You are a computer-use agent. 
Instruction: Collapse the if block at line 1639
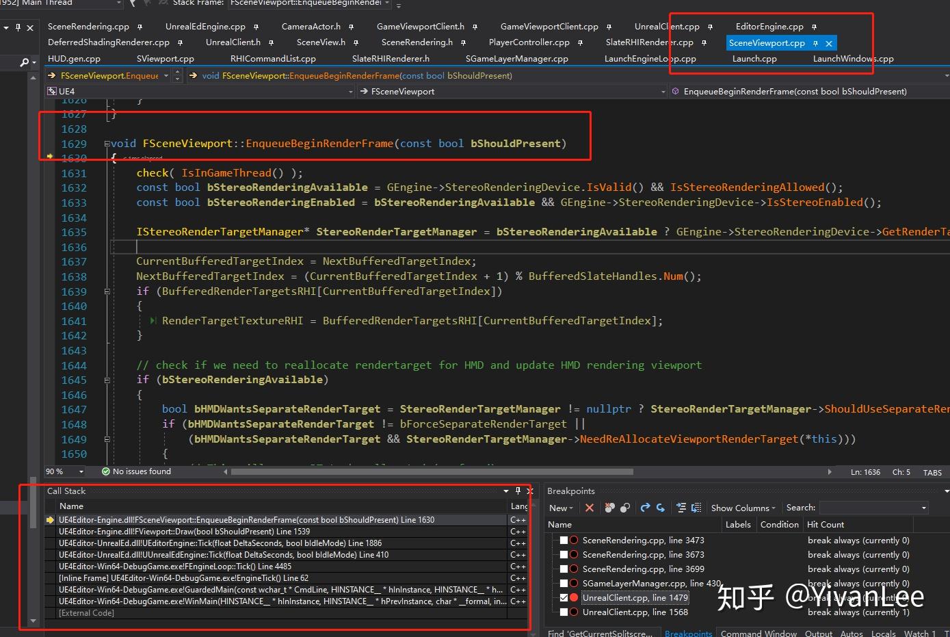click(107, 291)
